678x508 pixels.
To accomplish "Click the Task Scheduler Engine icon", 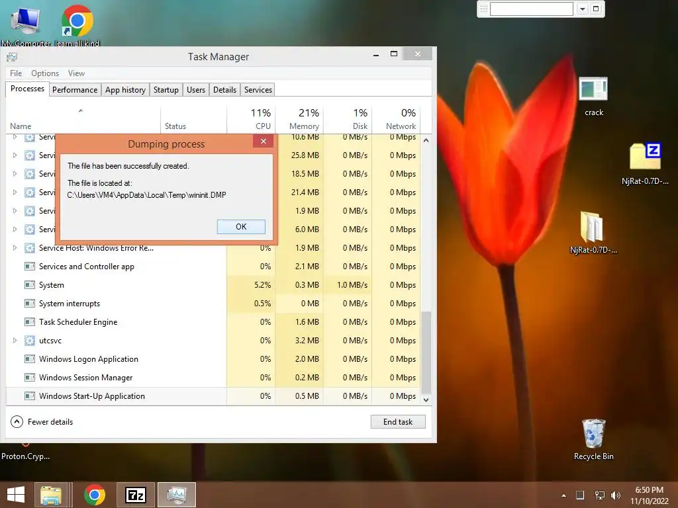I will tap(29, 322).
